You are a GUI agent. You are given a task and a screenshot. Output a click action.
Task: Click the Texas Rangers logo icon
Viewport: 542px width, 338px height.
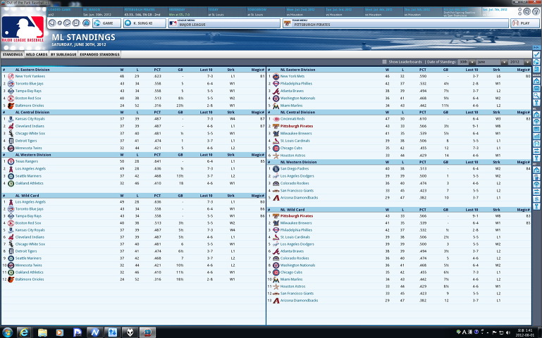(x=11, y=161)
